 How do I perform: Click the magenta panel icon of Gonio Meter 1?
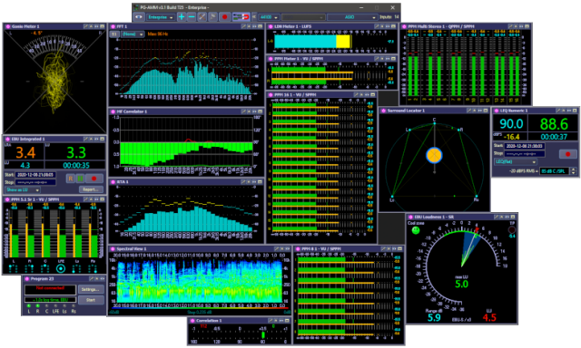(7, 26)
